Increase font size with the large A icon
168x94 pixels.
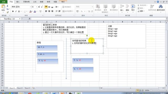click(x=39, y=7)
